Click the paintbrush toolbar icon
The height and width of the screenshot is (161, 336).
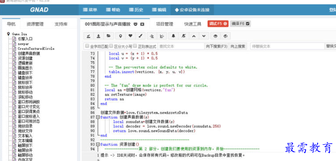click(141, 36)
